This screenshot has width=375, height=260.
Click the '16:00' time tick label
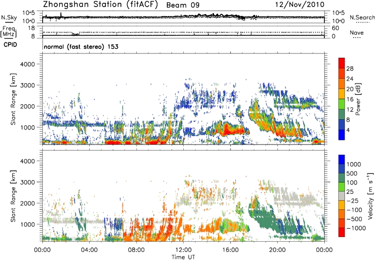point(230,250)
